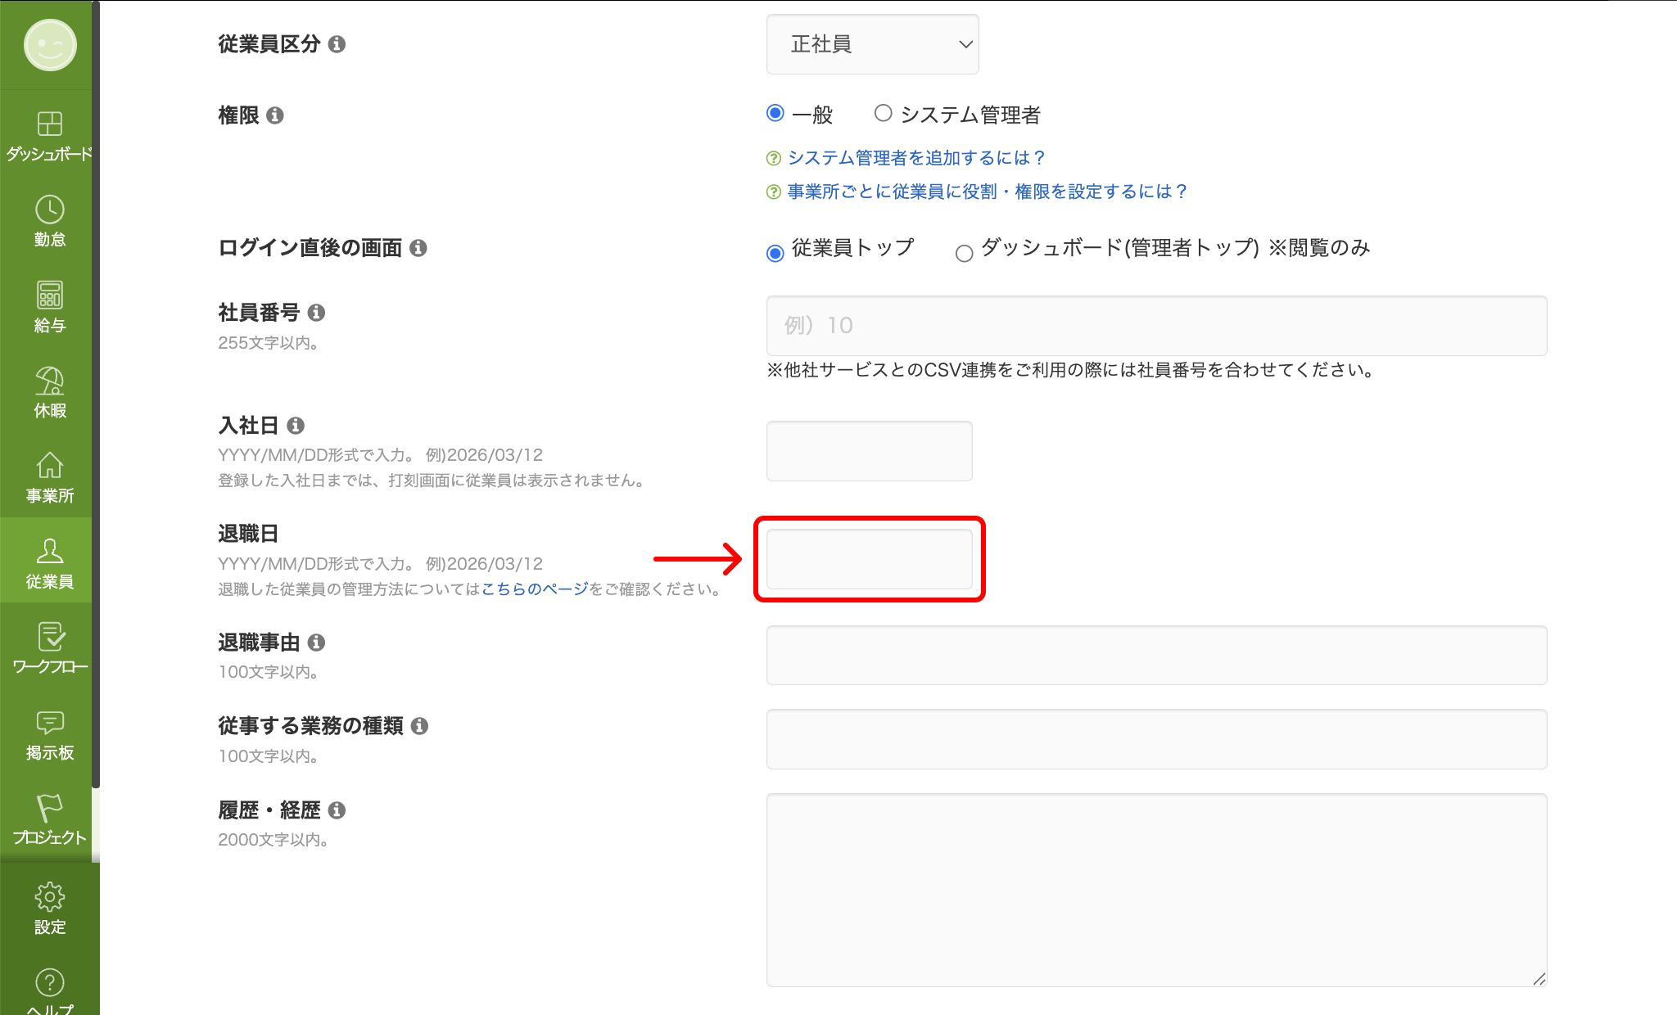The height and width of the screenshot is (1015, 1677).
Task: Choose ダッシュボード(管理者トップ) as login screen
Action: tap(964, 254)
